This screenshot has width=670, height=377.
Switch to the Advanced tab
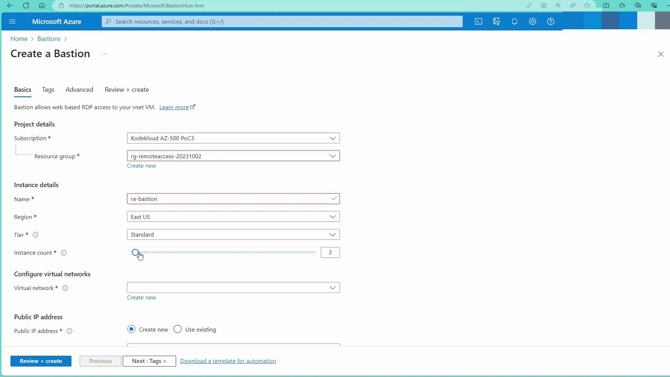pyautogui.click(x=79, y=90)
